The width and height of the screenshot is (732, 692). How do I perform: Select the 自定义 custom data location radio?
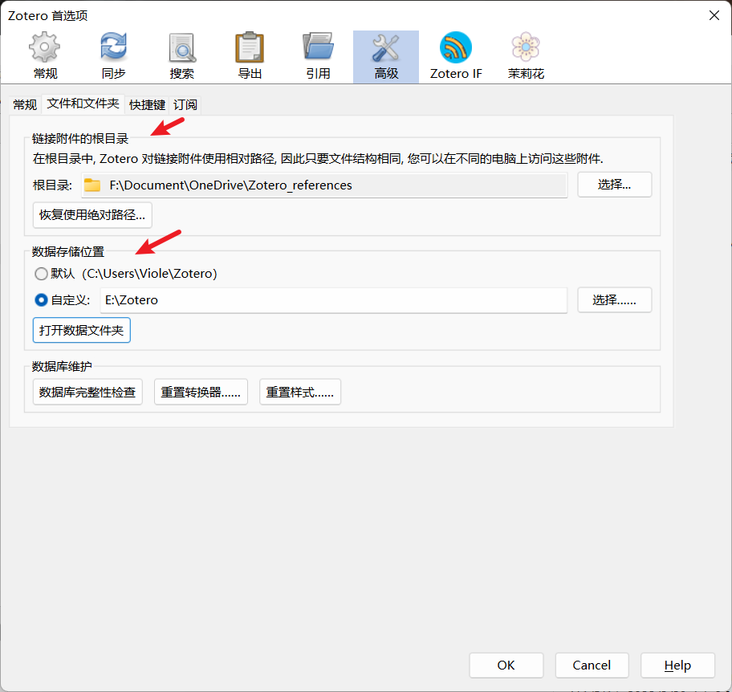click(x=41, y=299)
